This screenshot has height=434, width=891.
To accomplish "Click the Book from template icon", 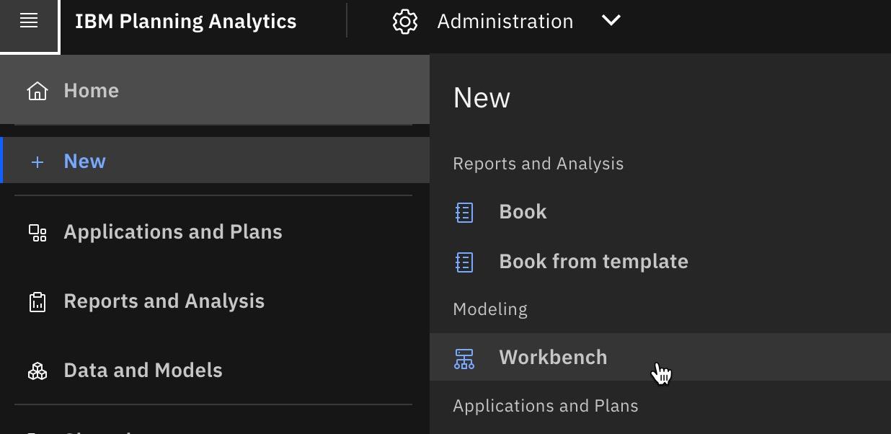I will pyautogui.click(x=465, y=262).
